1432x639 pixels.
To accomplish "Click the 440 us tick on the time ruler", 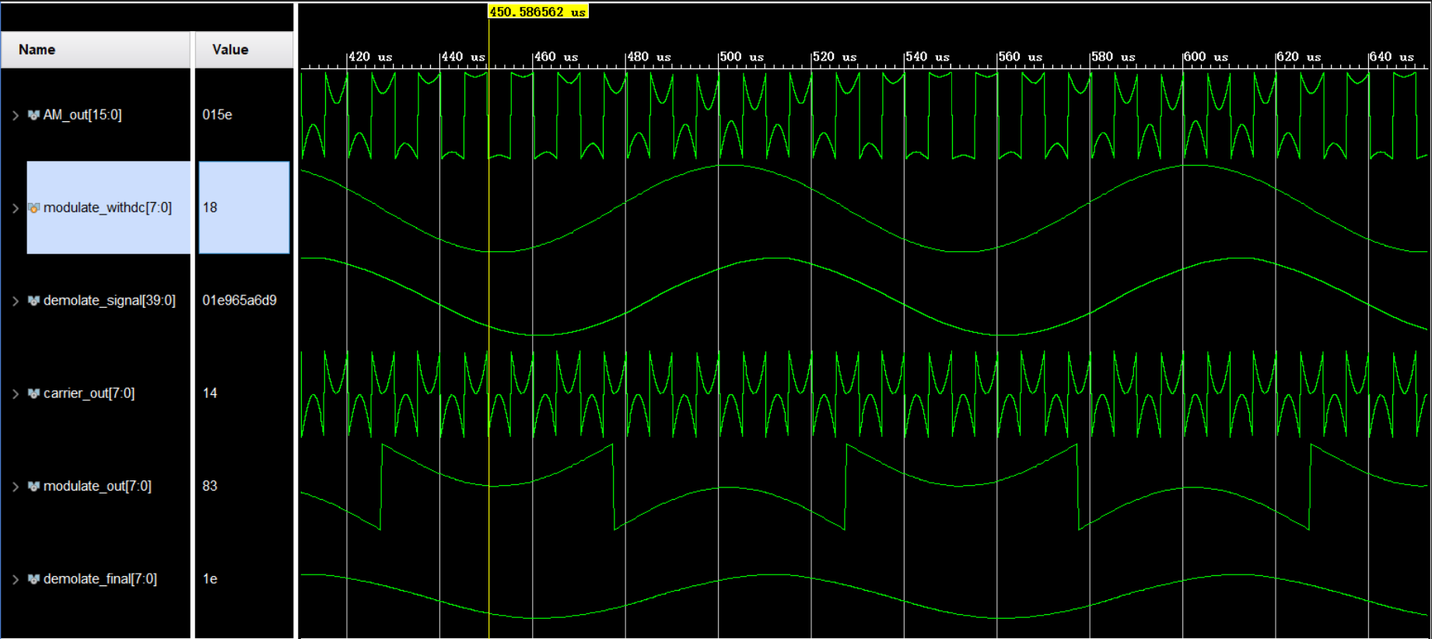I will [463, 57].
